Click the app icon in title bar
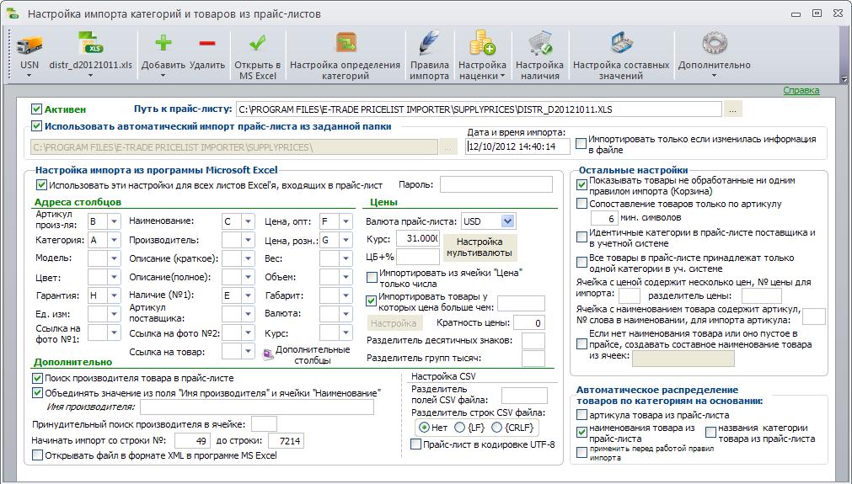Viewport: 852px width, 484px height. click(12, 13)
